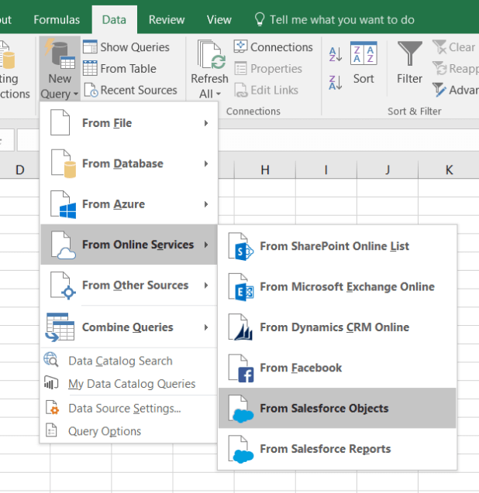Choose From SharePoint Online List
The image size is (479, 493).
coord(337,246)
